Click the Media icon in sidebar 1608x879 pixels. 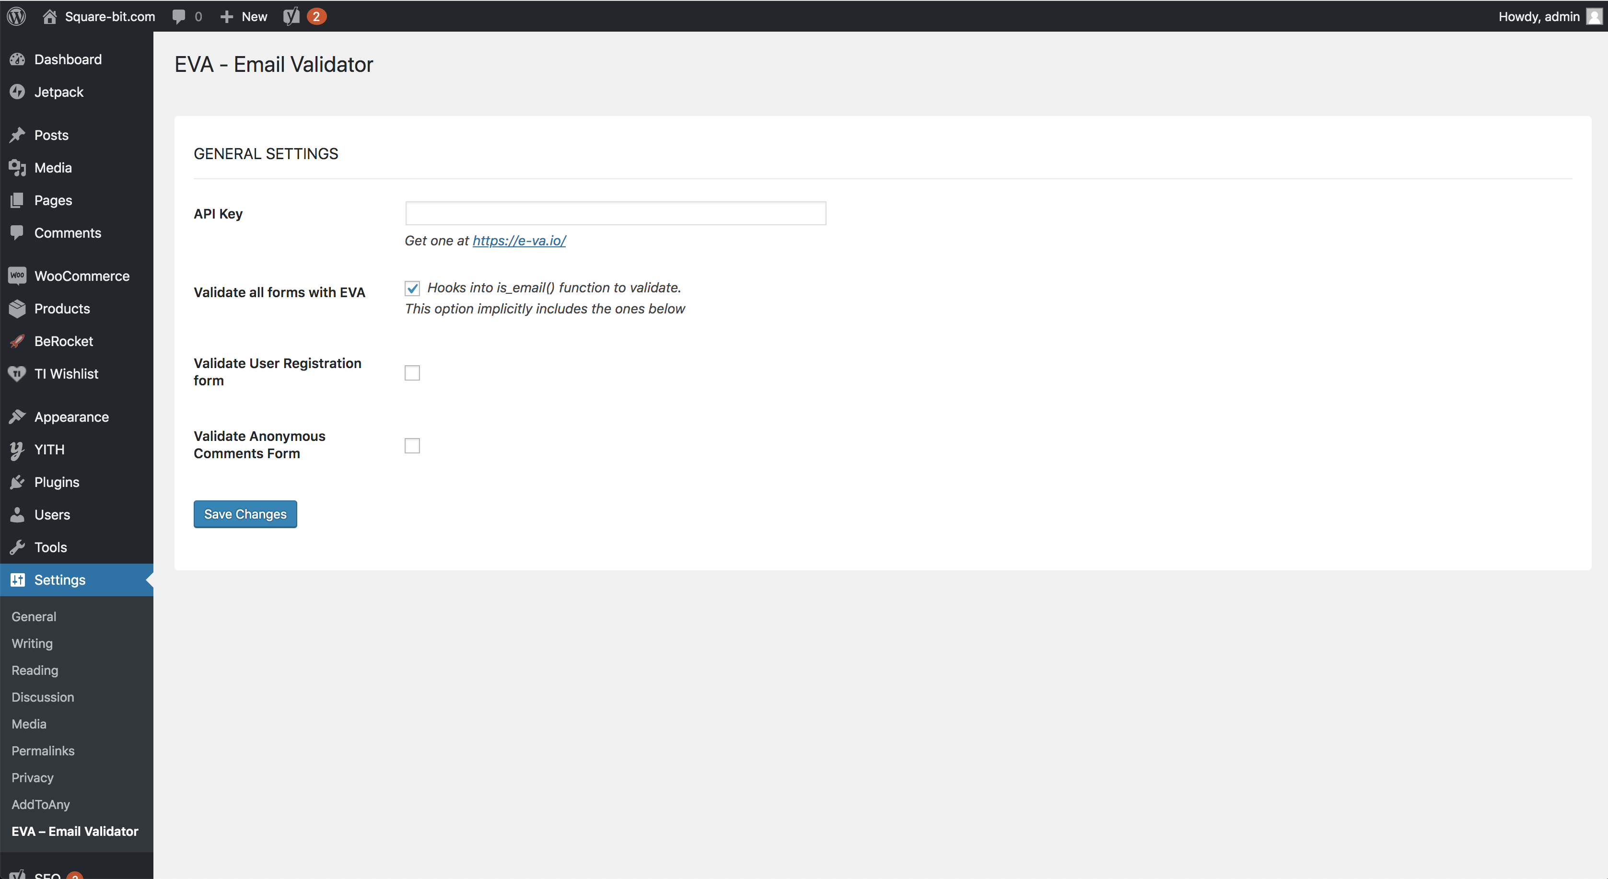17,168
